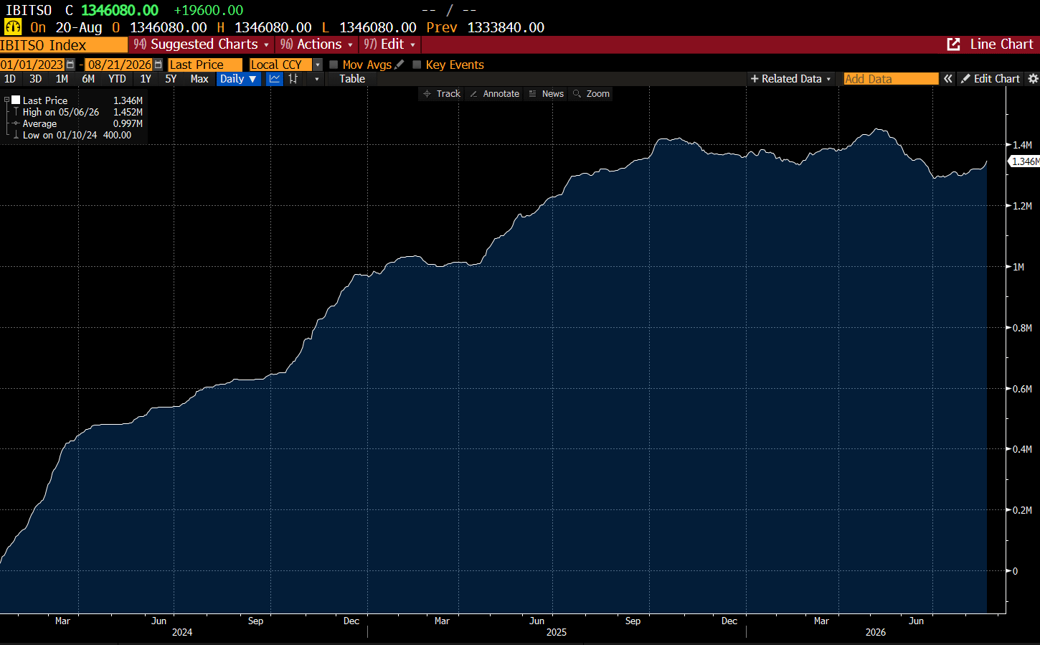Click the Average legend row label

[x=39, y=123]
